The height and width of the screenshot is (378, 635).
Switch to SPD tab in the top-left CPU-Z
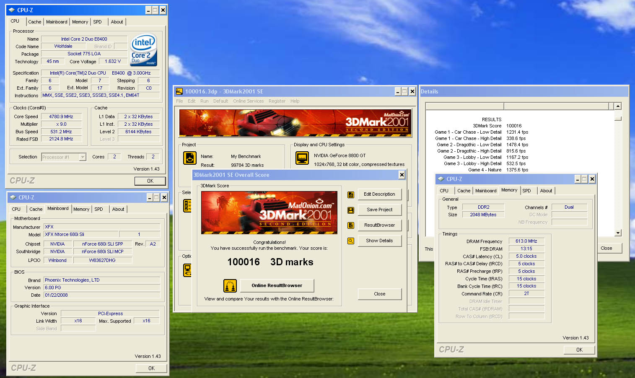[98, 22]
